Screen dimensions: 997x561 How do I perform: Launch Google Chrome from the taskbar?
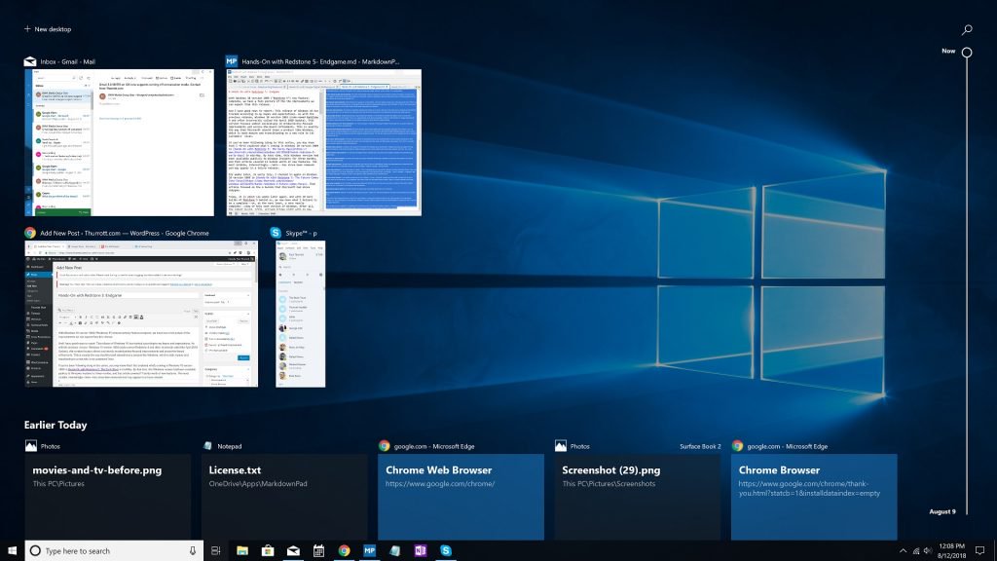pos(344,550)
